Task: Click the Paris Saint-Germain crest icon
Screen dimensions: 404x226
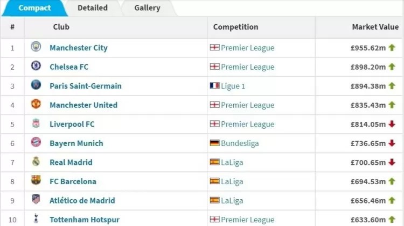Action: pos(36,85)
